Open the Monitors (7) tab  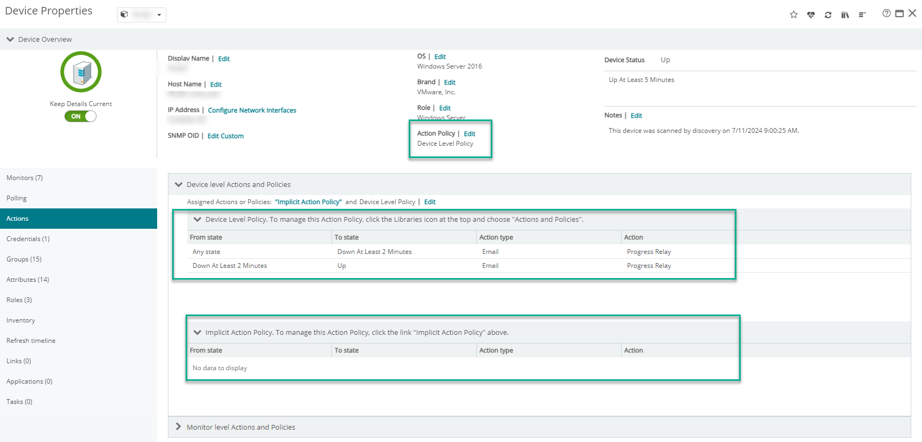click(78, 178)
